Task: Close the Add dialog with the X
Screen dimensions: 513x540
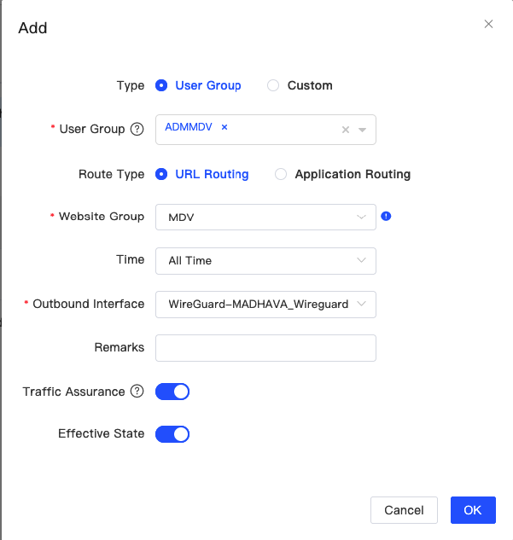Action: pos(488,24)
